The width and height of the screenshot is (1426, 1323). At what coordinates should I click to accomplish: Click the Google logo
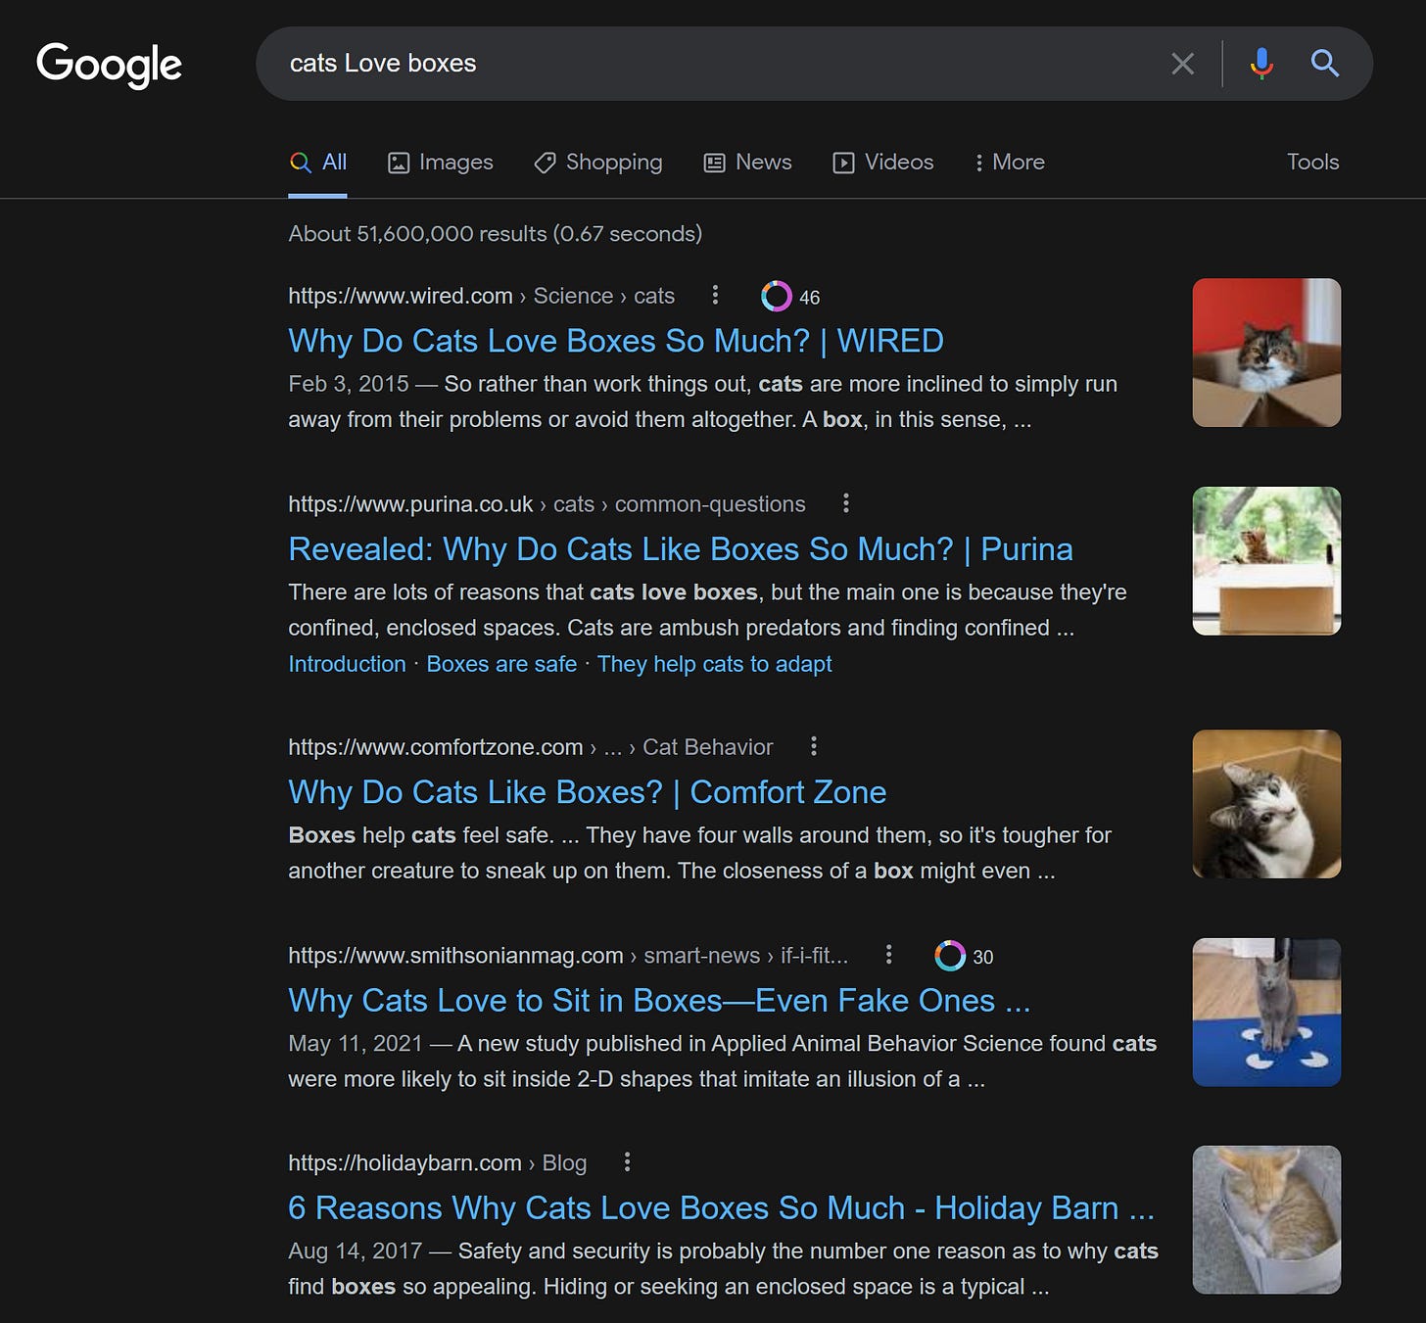(x=109, y=65)
